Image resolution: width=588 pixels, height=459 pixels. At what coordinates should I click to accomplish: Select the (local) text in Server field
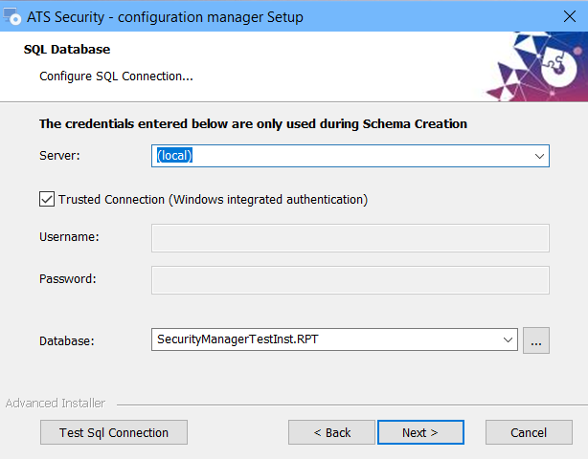point(174,155)
